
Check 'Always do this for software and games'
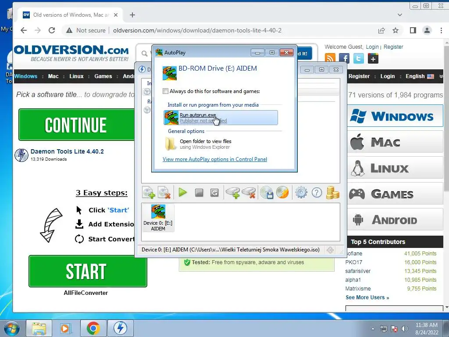(165, 91)
